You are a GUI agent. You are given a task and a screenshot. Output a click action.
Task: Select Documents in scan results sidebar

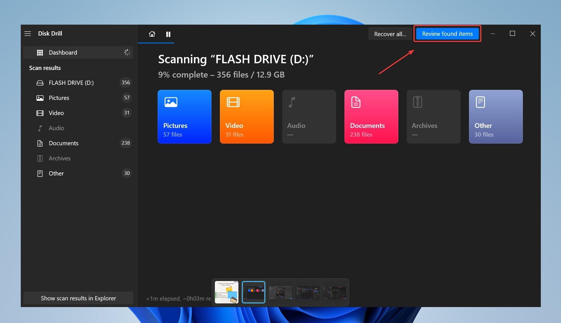(63, 143)
